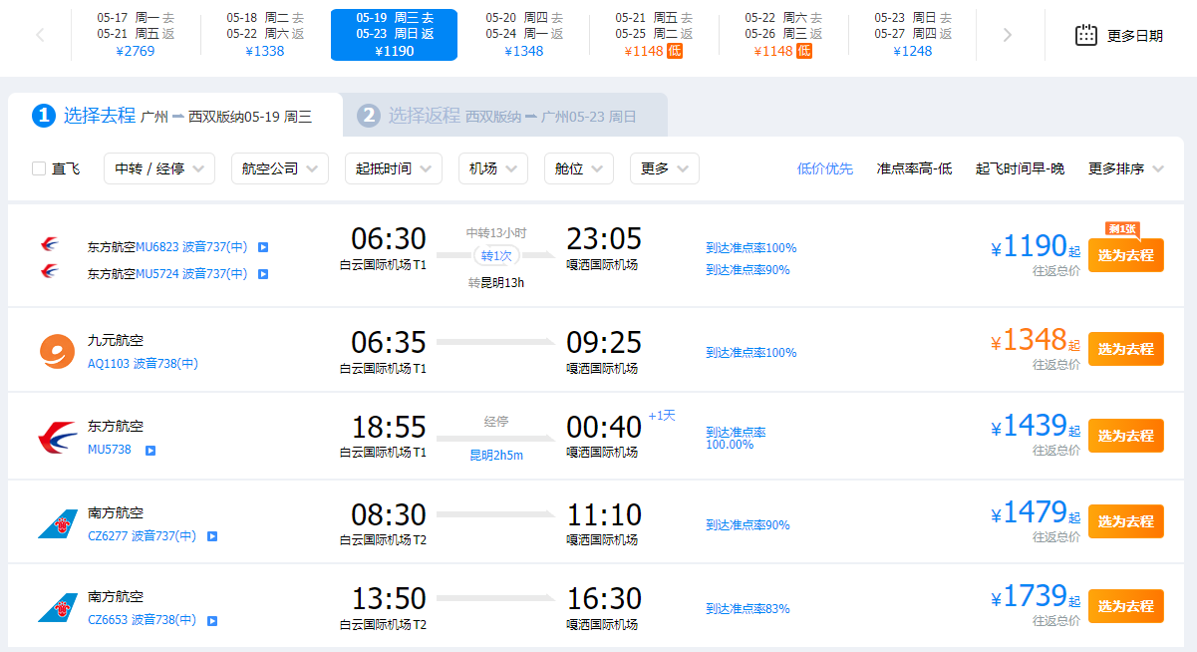Switch to 选择返程 step tab

[x=505, y=116]
